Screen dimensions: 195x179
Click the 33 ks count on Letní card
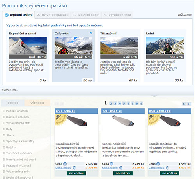179,80
